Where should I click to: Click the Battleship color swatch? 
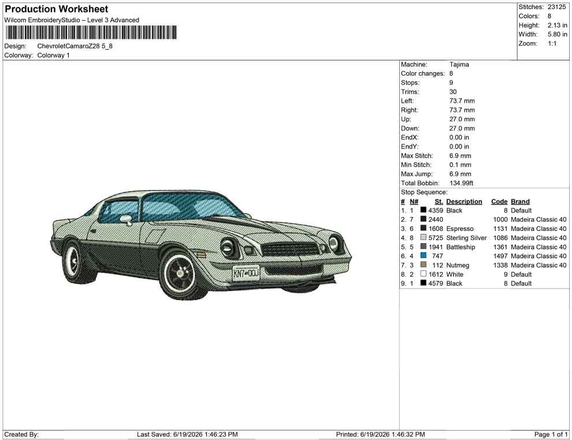pyautogui.click(x=423, y=247)
